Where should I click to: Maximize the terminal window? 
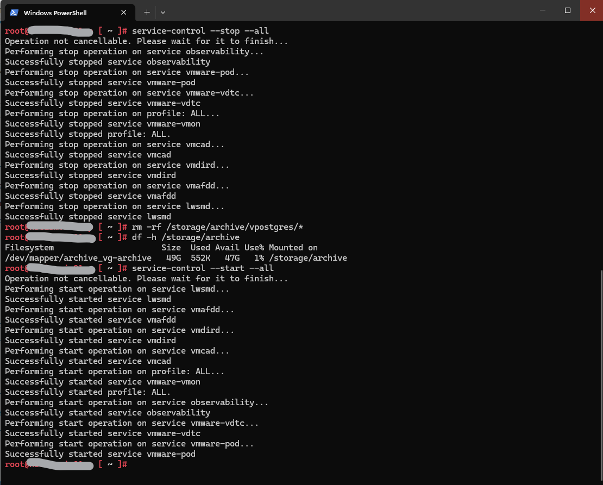pos(568,10)
